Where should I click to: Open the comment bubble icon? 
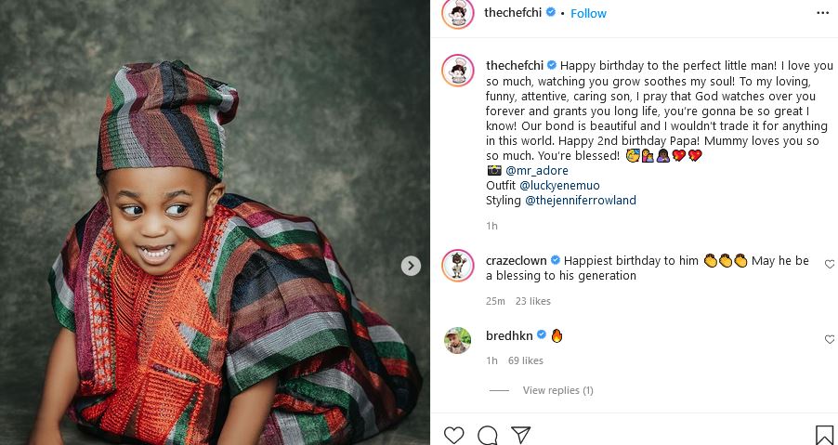pos(487,435)
